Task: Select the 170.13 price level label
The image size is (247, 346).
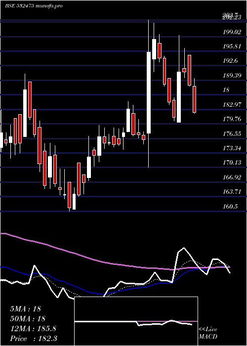Action: tap(232, 163)
